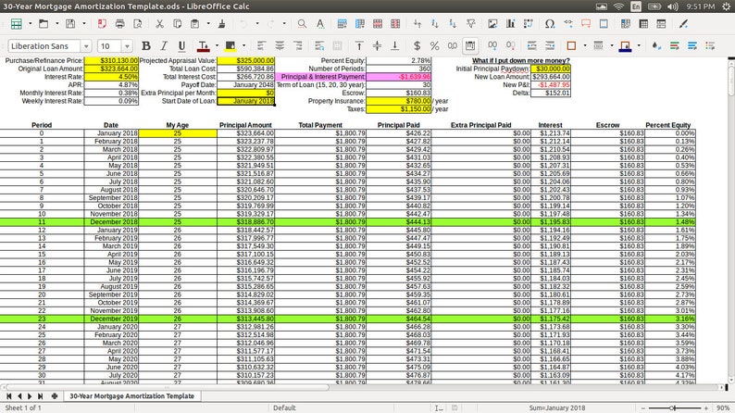Expand the Save dropdown arrow
This screenshot has width=735, height=413.
tap(83, 24)
